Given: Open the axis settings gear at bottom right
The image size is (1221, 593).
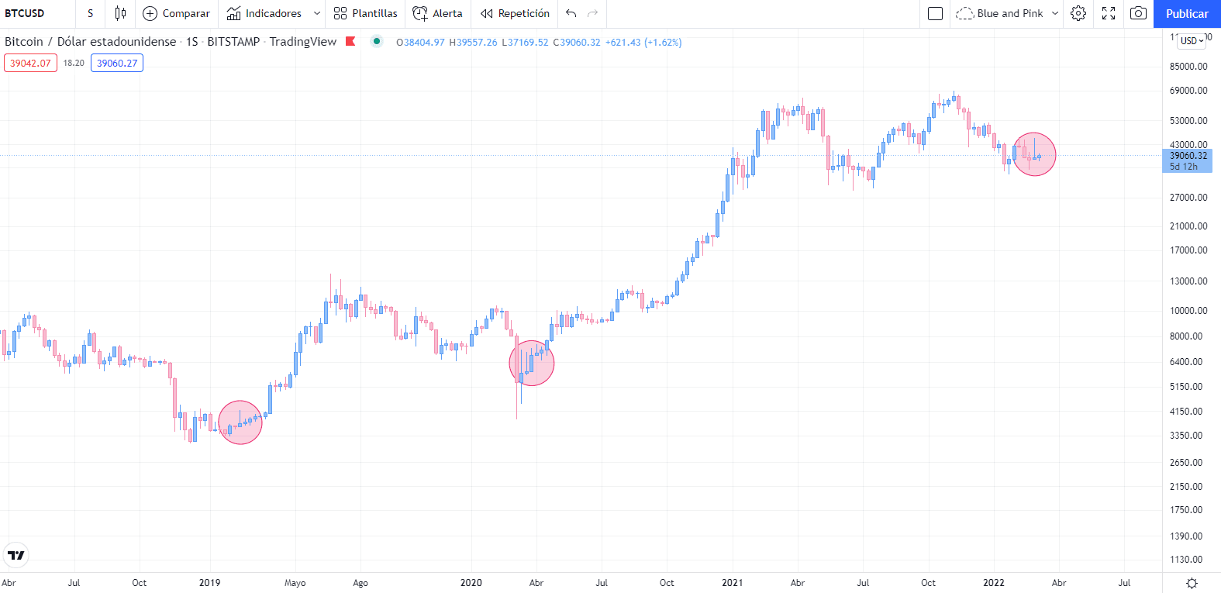Looking at the screenshot, I should pos(1192,583).
